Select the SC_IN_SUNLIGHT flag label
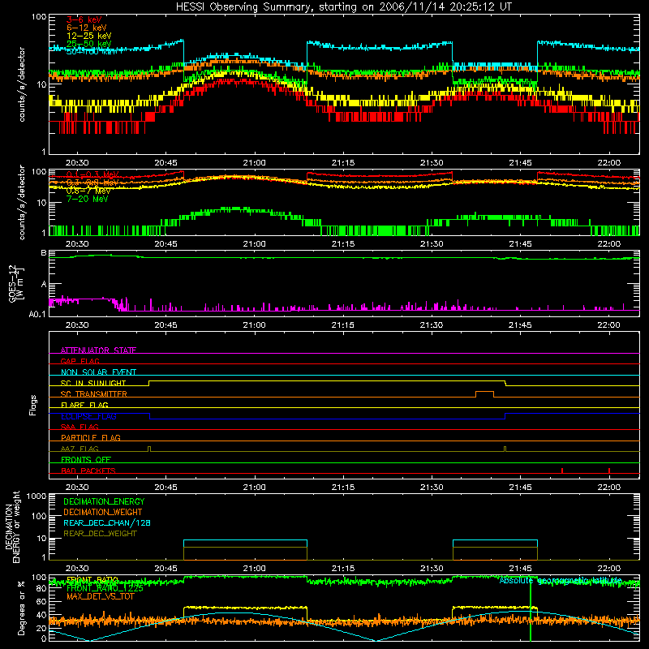This screenshot has height=649, width=649. click(x=93, y=383)
